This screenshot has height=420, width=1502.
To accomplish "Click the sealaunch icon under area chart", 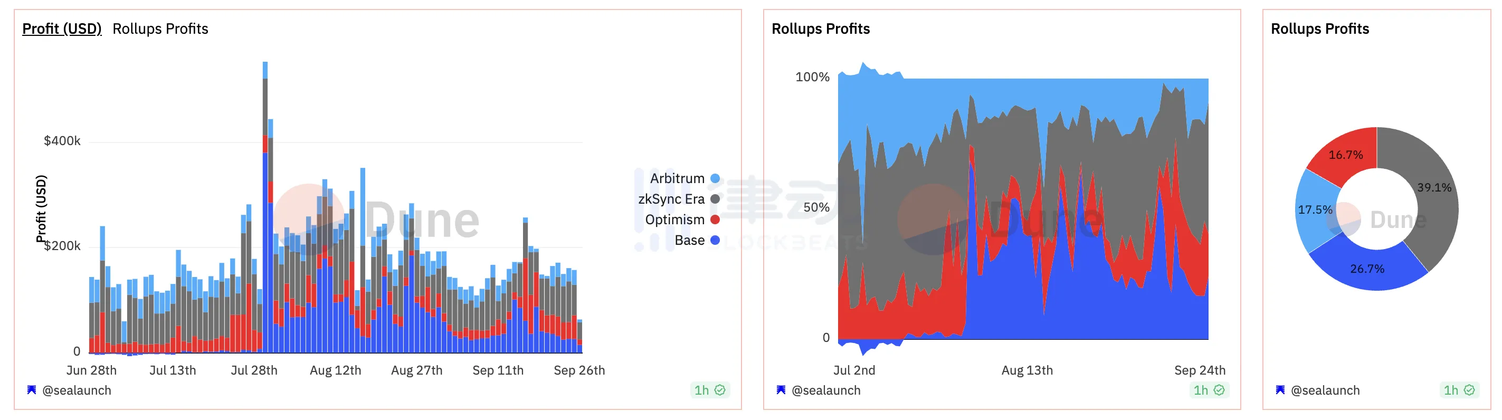I will (x=781, y=390).
